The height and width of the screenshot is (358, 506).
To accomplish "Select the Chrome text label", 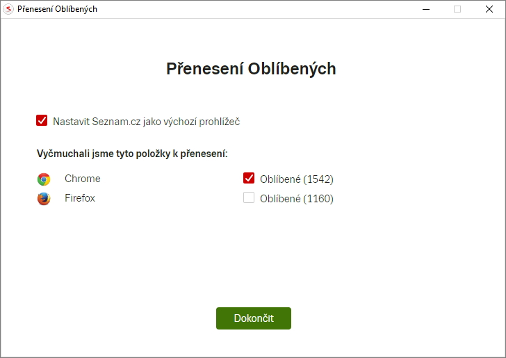I will click(83, 179).
